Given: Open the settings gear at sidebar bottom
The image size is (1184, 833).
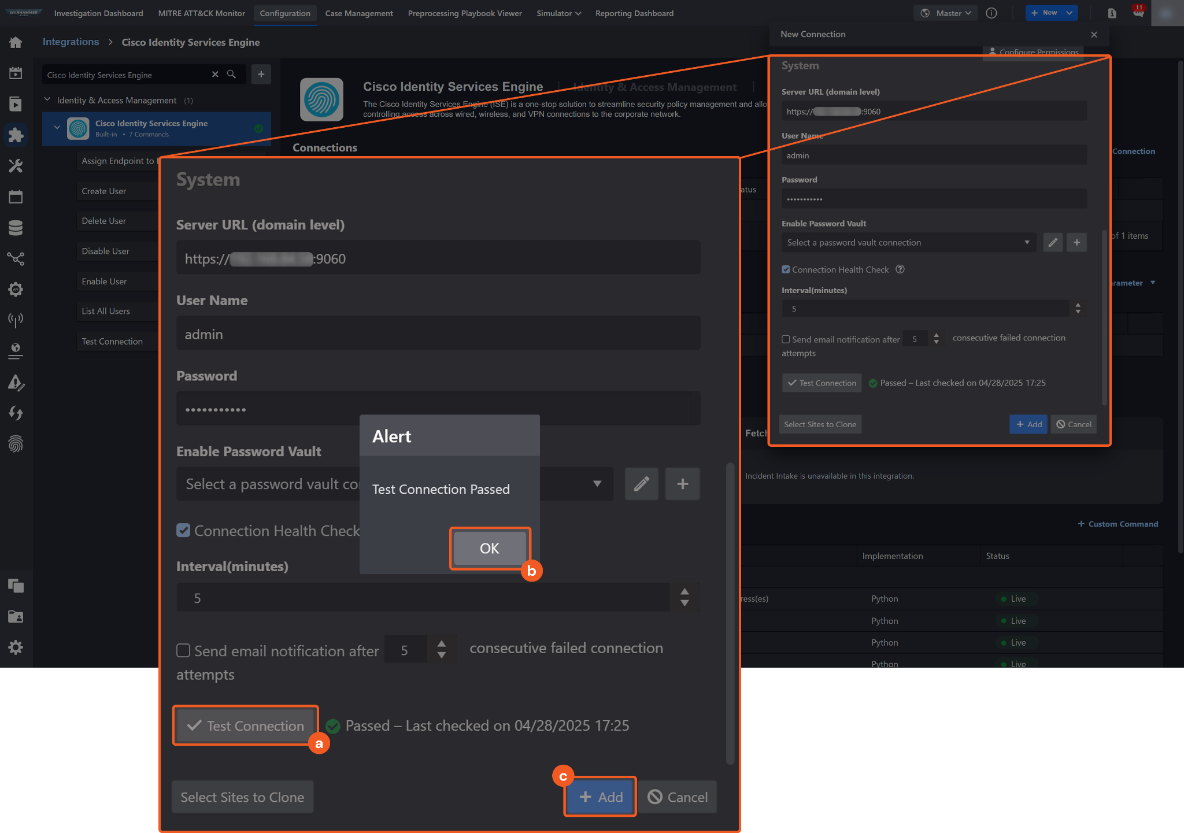Looking at the screenshot, I should tap(16, 647).
